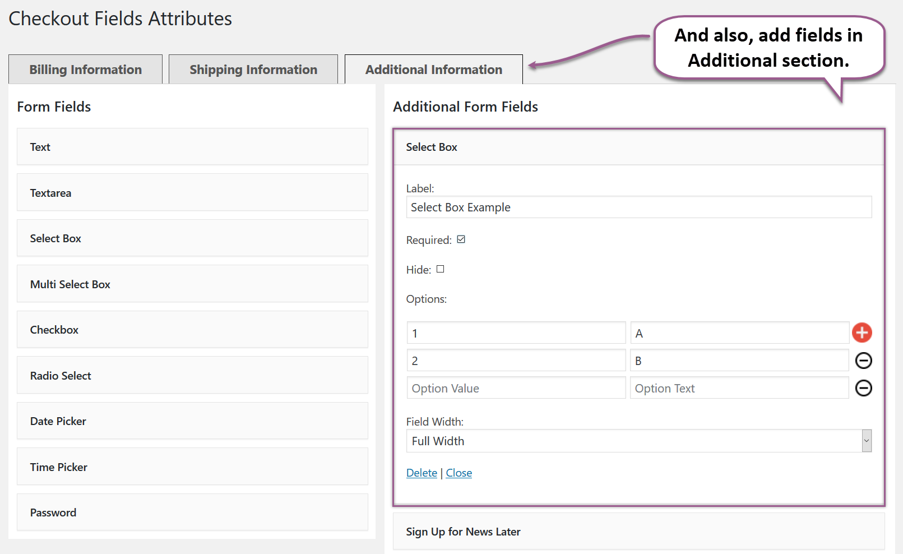Add a Text field
Image resolution: width=903 pixels, height=554 pixels.
click(x=192, y=146)
